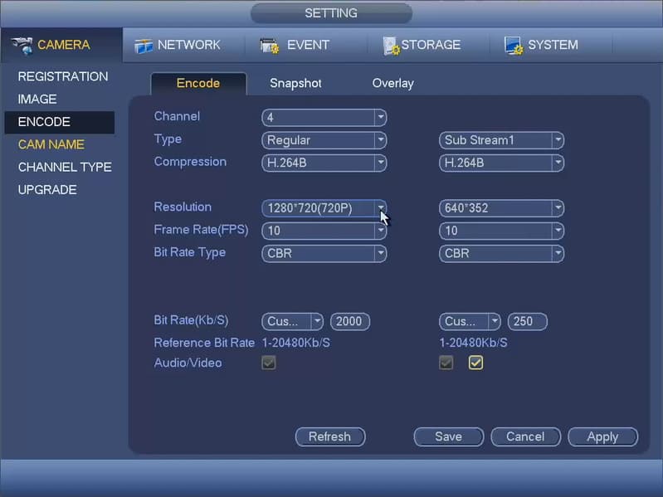The width and height of the screenshot is (663, 497).
Task: Click the Resolution label
Action: (183, 207)
